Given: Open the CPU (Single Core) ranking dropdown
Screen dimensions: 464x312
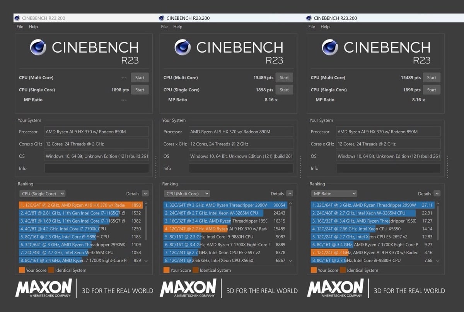Looking at the screenshot, I should pyautogui.click(x=42, y=194).
